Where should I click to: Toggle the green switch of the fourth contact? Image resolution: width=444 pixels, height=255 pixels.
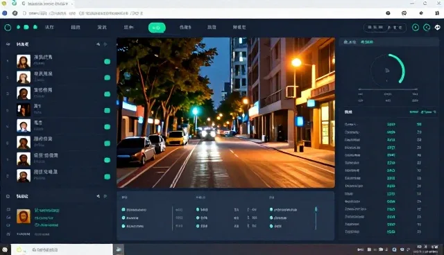click(x=107, y=110)
